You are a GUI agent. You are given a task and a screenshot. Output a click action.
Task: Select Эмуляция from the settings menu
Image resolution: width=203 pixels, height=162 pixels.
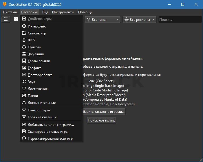36,54
